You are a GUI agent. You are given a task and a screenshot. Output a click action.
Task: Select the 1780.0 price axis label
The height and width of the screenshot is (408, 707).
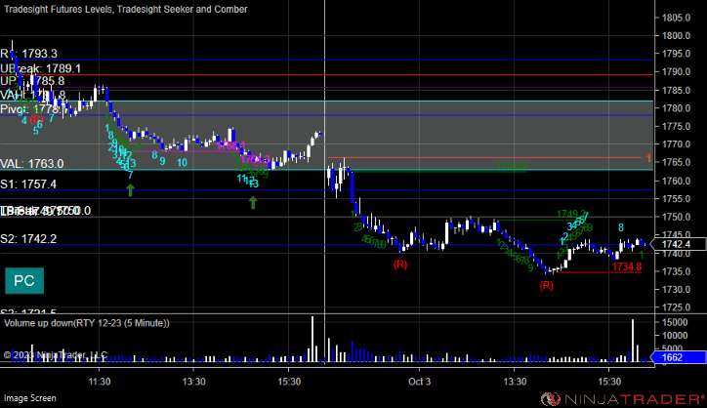tap(677, 108)
